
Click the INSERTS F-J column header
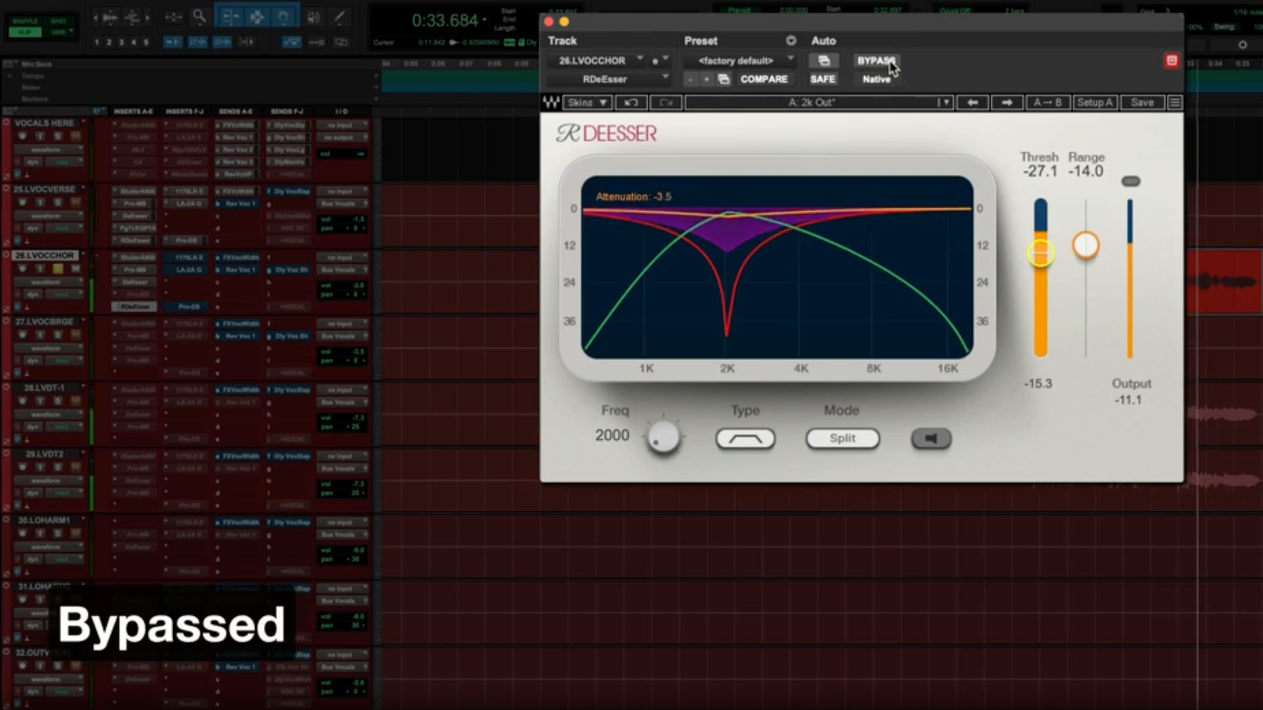tap(184, 112)
